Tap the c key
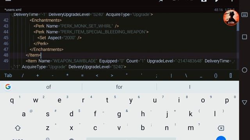250x140 pixels. tap(95, 128)
